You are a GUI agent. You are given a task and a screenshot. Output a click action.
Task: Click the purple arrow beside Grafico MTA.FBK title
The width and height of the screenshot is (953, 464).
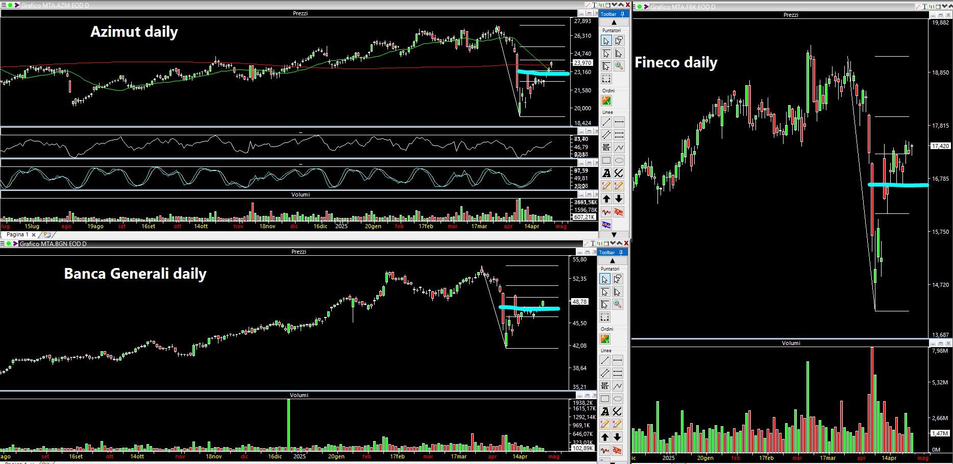coord(646,7)
